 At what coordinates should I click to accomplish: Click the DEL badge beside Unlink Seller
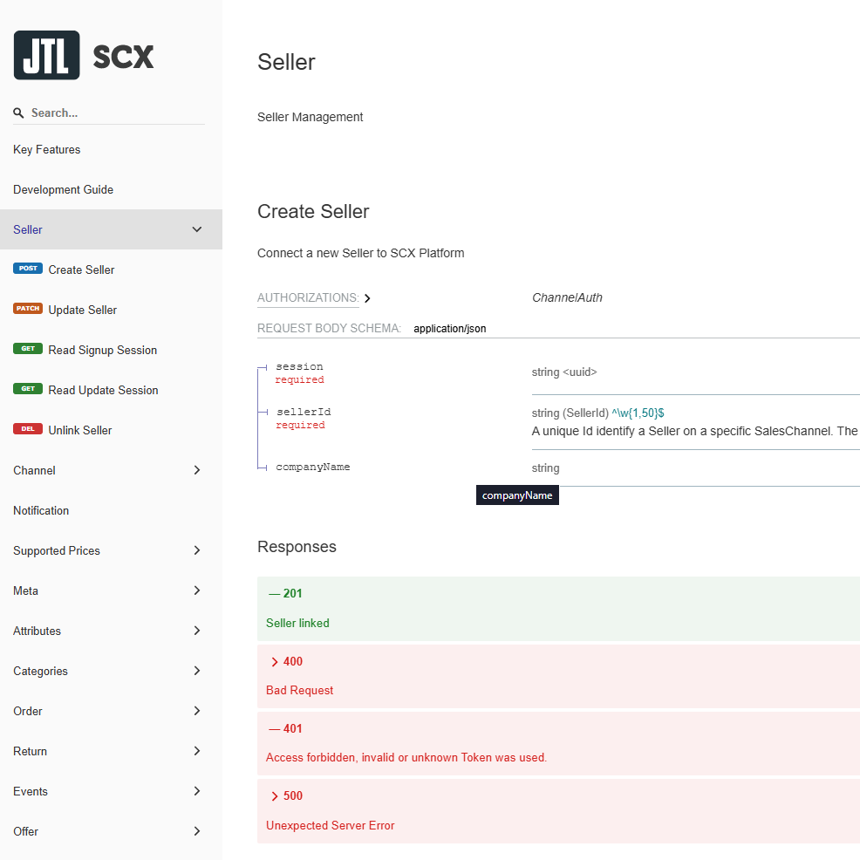pos(28,428)
